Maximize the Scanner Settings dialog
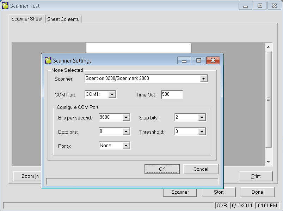Screen dimensions: 283x211 [x=198, y=60]
